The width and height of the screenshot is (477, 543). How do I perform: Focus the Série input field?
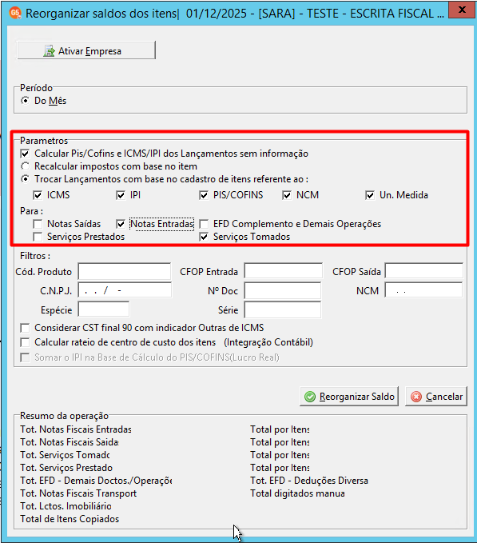pos(283,309)
